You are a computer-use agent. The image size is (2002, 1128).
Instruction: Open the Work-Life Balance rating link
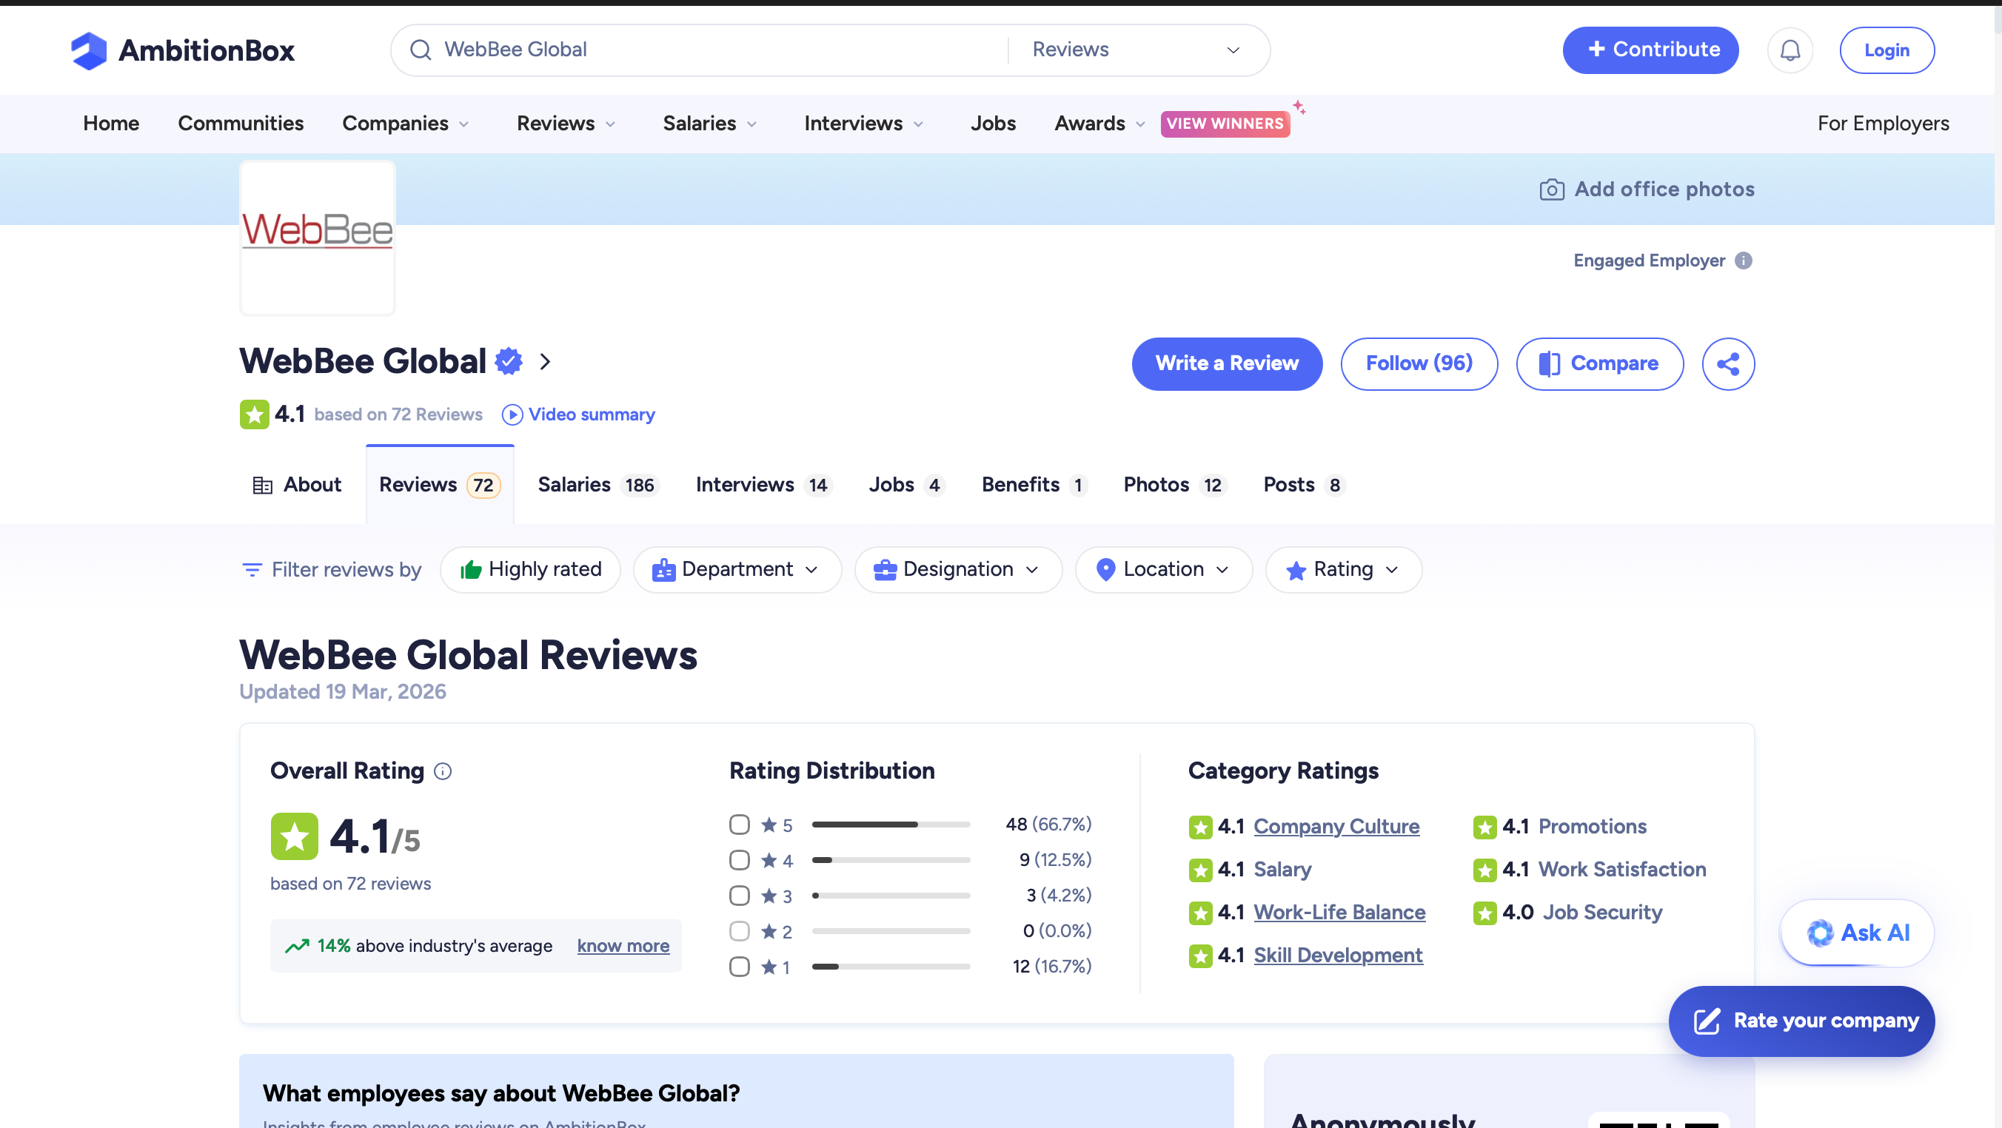pyautogui.click(x=1339, y=912)
